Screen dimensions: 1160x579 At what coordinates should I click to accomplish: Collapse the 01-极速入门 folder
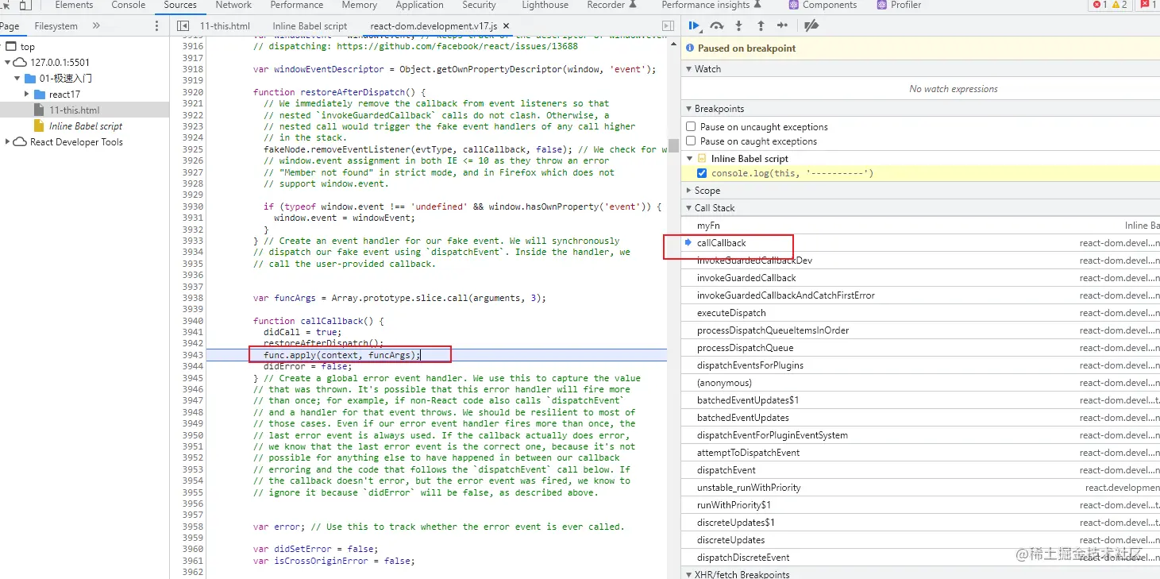tap(18, 79)
